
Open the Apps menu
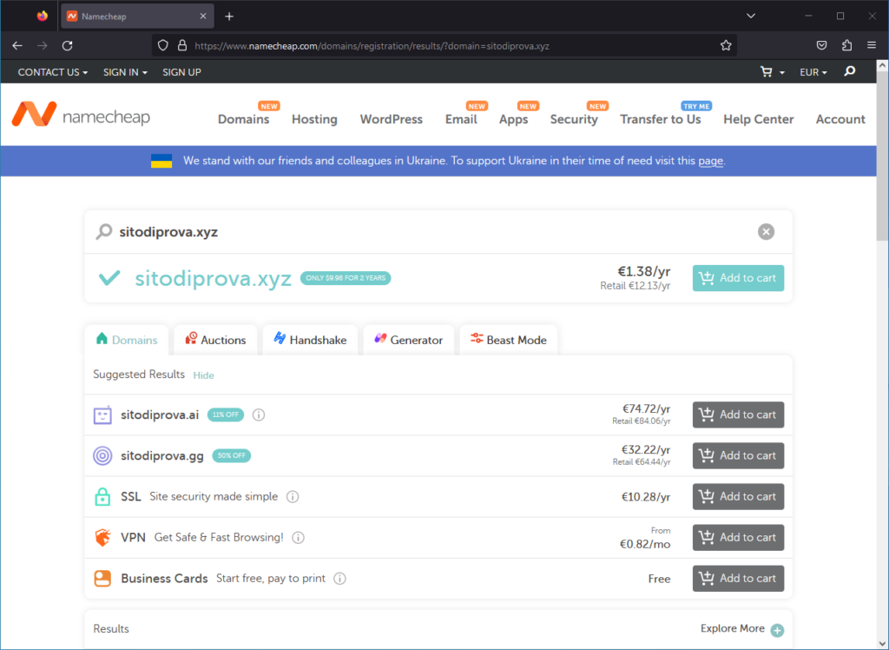[x=514, y=119]
